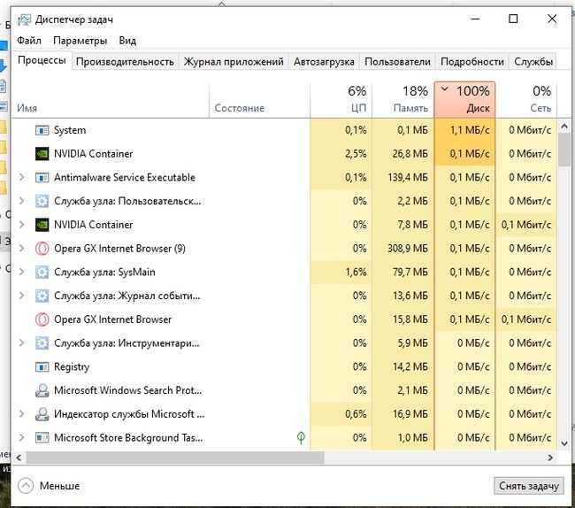This screenshot has height=508, width=575.
Task: Click horizontal scrollbar left arrow
Action: (x=19, y=458)
